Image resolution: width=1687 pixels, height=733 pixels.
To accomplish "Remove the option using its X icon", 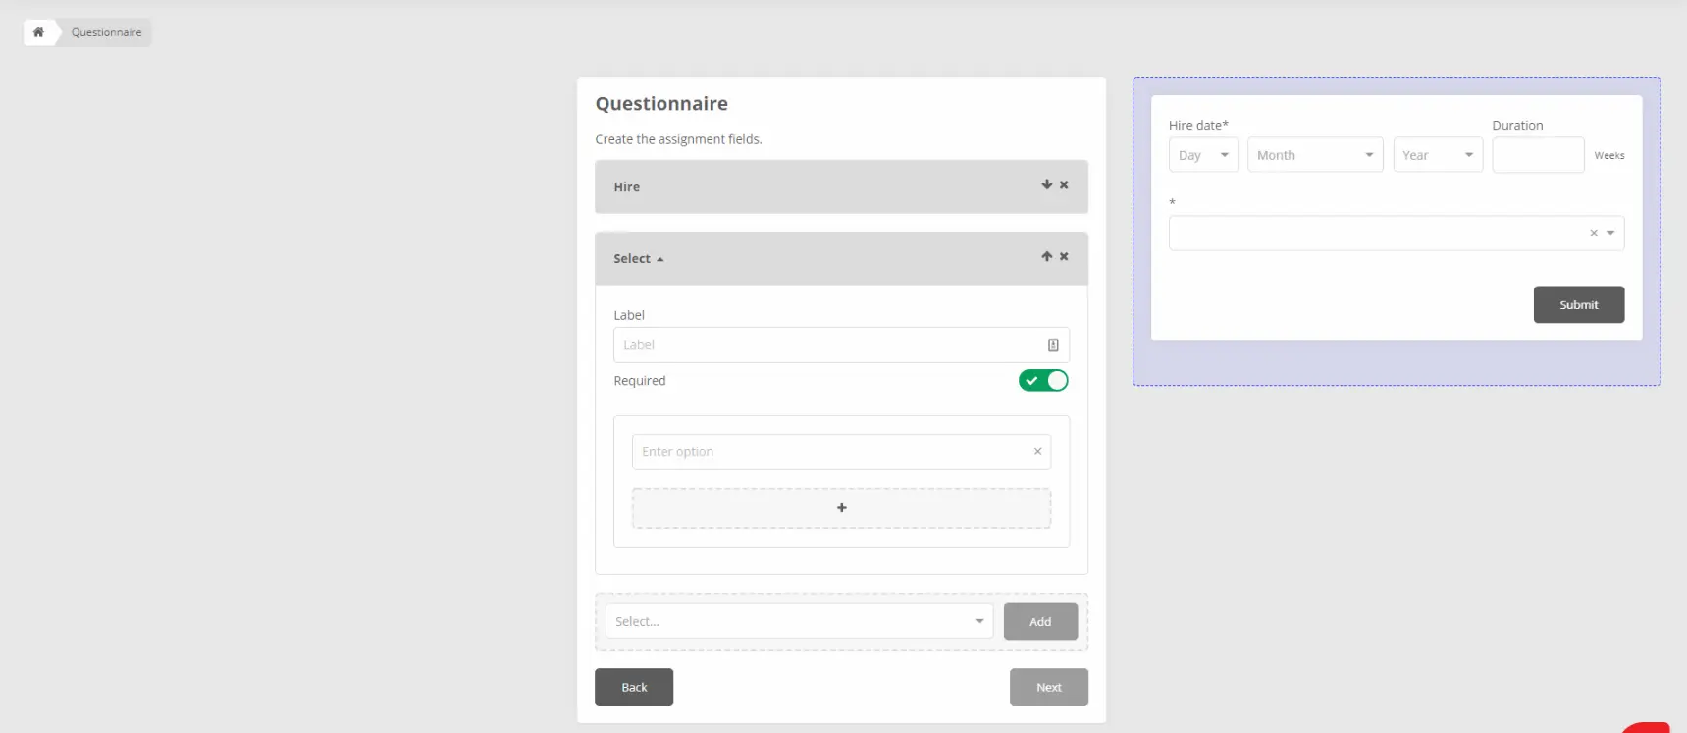I will [x=1037, y=452].
